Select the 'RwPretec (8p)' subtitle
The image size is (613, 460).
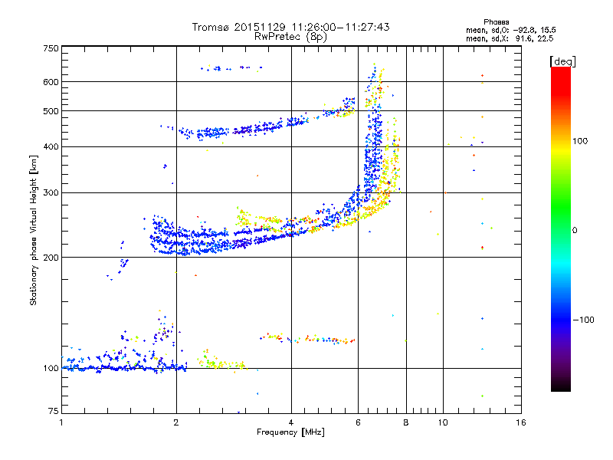click(x=290, y=37)
